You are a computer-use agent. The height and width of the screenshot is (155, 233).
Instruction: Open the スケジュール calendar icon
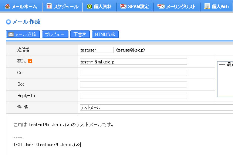(x=49, y=6)
